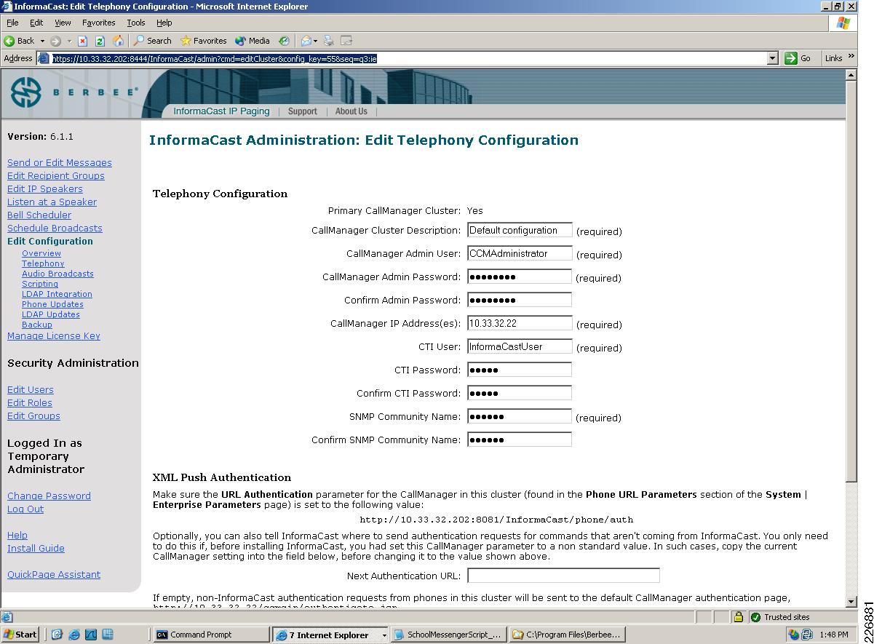874x644 pixels.
Task: Click the SNMP Community Name field
Action: tap(520, 417)
